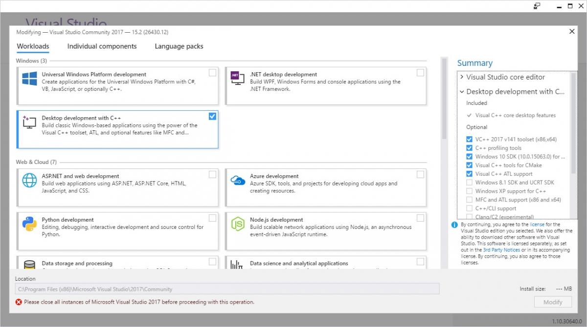The image size is (587, 327).
Task: Click the ASP.NET globe icon
Action: click(29, 180)
